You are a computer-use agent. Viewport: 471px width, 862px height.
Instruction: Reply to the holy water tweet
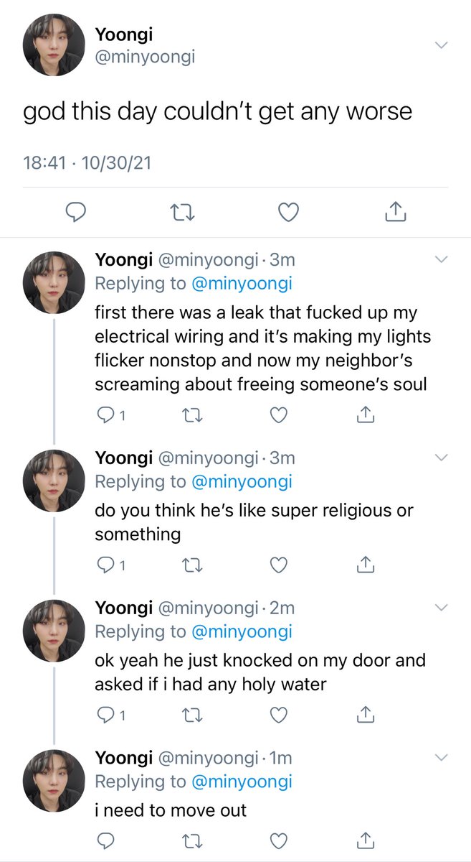pos(110,715)
